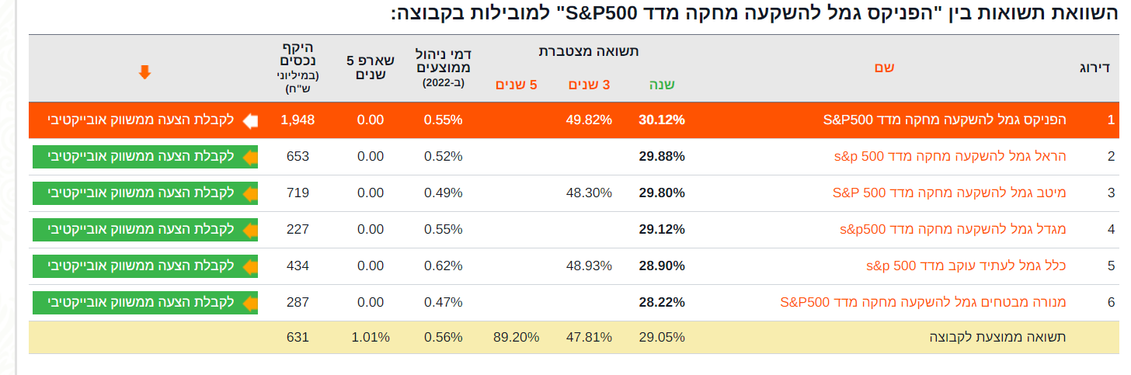Click the orange arrow icon in הראל row
Viewport: 1131px width, 375px height.
click(249, 157)
